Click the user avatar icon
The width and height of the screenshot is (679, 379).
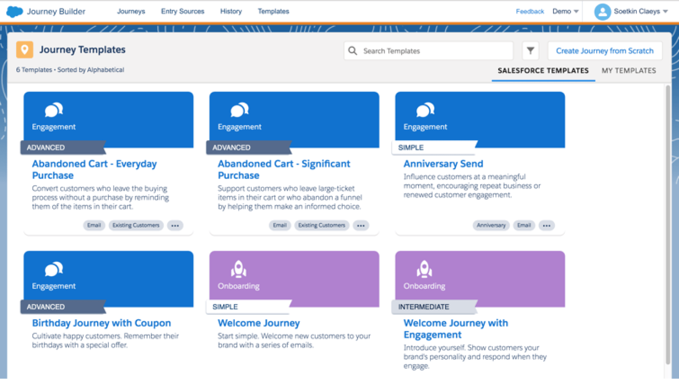click(602, 11)
